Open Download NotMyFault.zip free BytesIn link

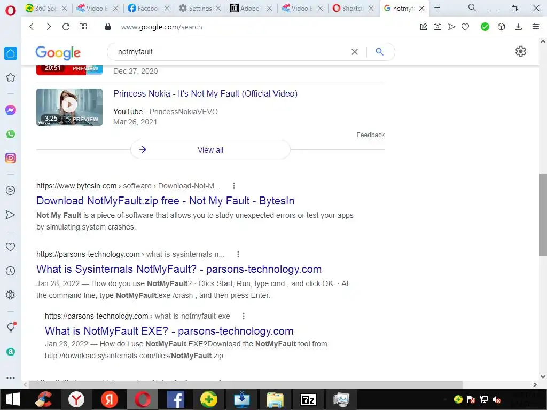point(166,201)
